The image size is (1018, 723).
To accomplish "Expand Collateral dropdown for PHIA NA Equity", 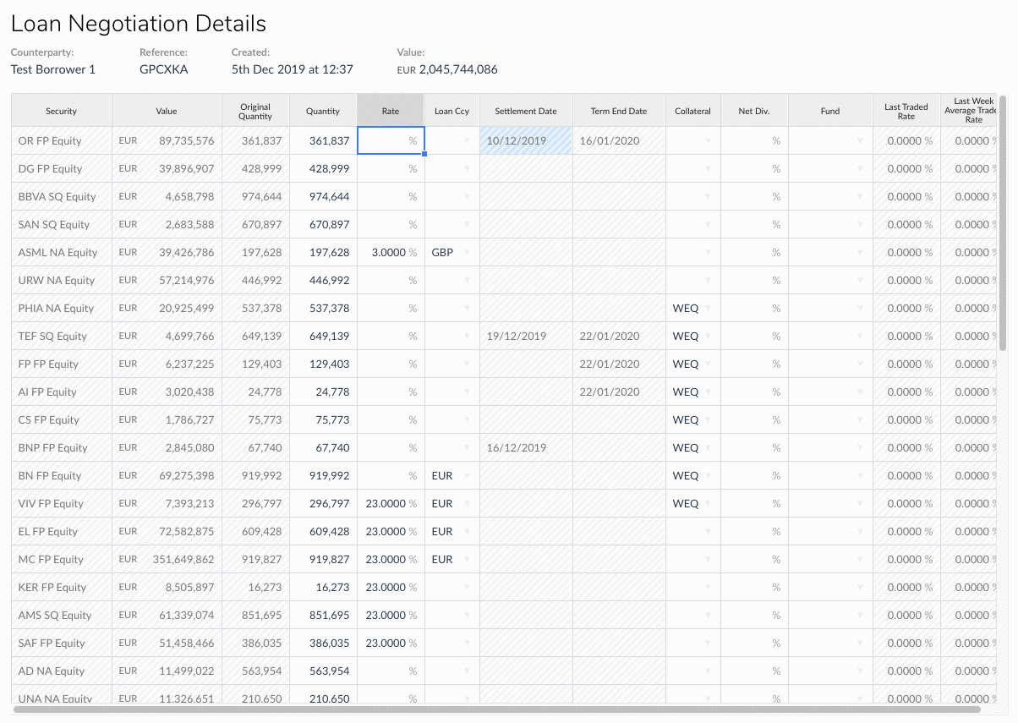I will [x=708, y=309].
